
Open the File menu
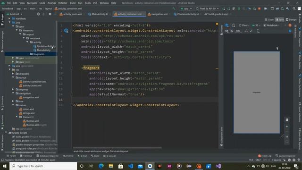[8, 3]
